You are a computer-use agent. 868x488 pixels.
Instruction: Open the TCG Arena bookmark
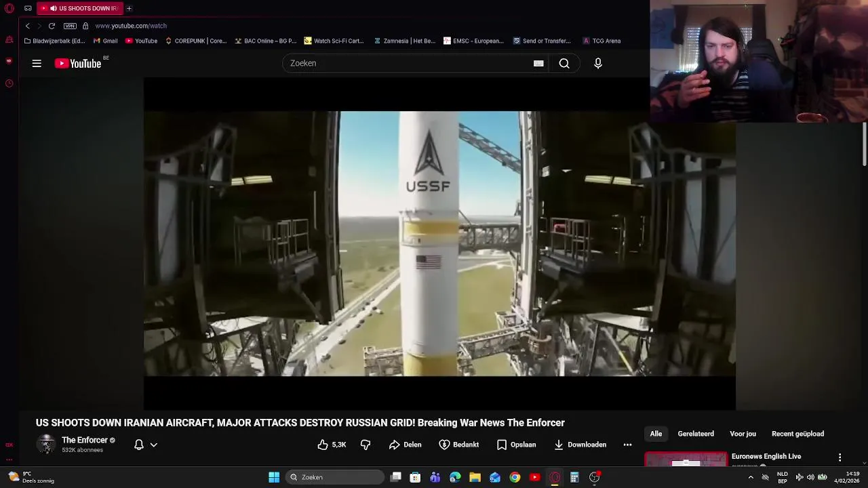tap(601, 41)
